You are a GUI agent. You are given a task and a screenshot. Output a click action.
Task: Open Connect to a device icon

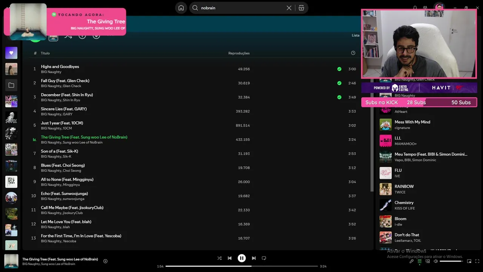coord(428,261)
